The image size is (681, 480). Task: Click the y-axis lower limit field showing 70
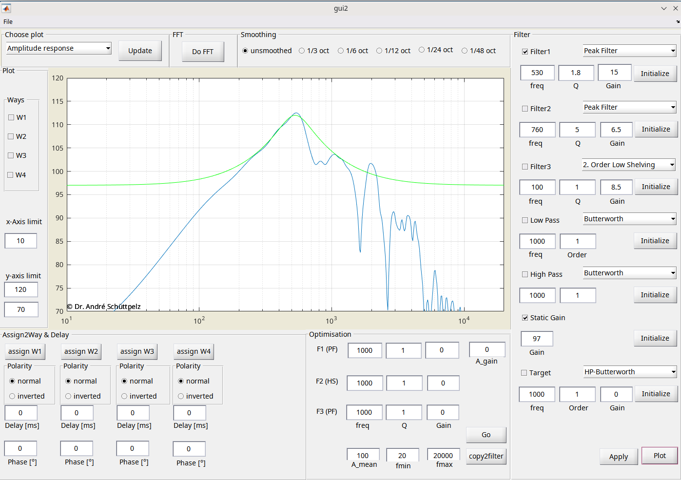[x=20, y=309]
